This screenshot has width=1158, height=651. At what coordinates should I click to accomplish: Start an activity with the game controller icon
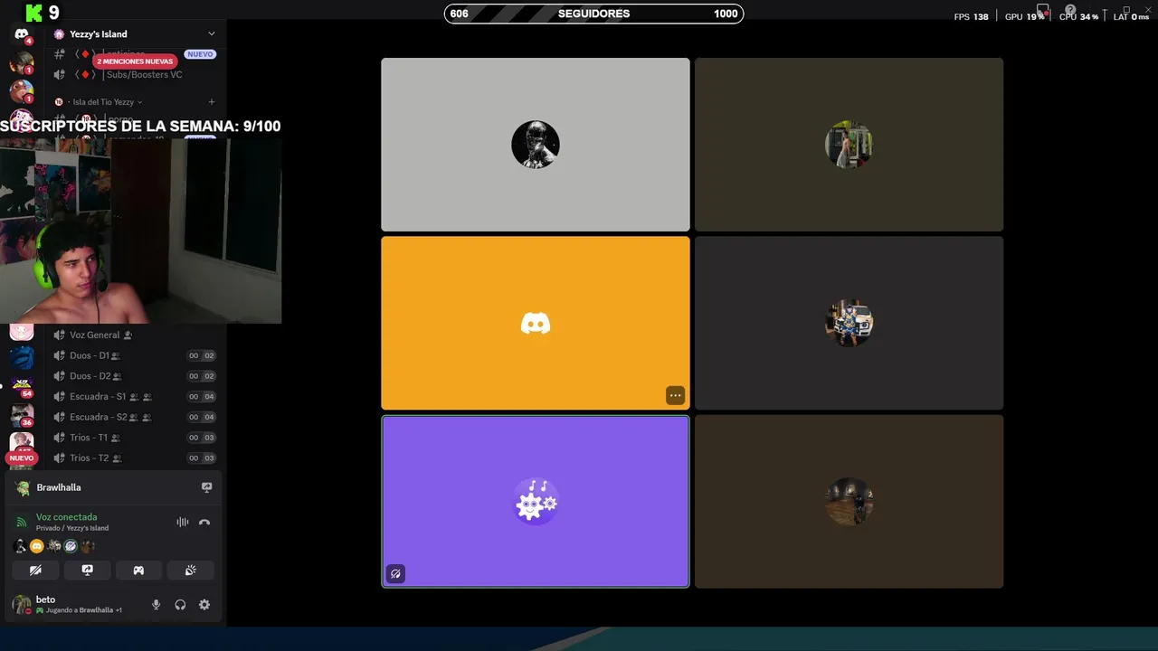[x=138, y=571]
